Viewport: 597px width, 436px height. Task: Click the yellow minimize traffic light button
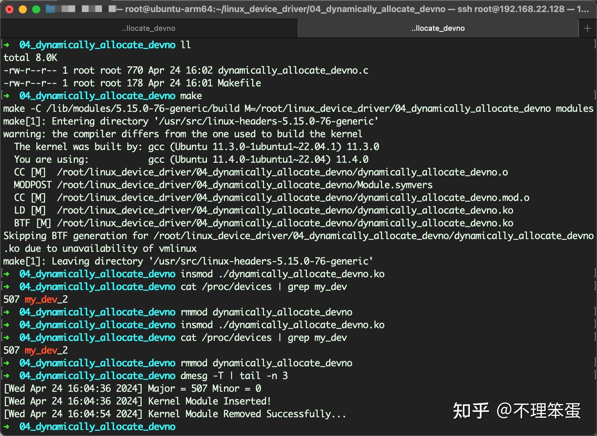pos(22,9)
